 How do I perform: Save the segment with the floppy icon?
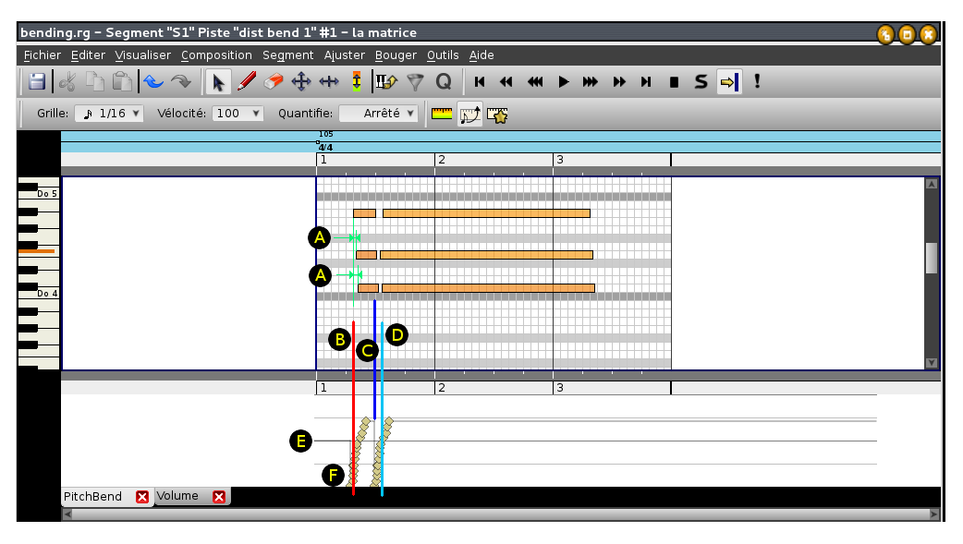tap(37, 81)
